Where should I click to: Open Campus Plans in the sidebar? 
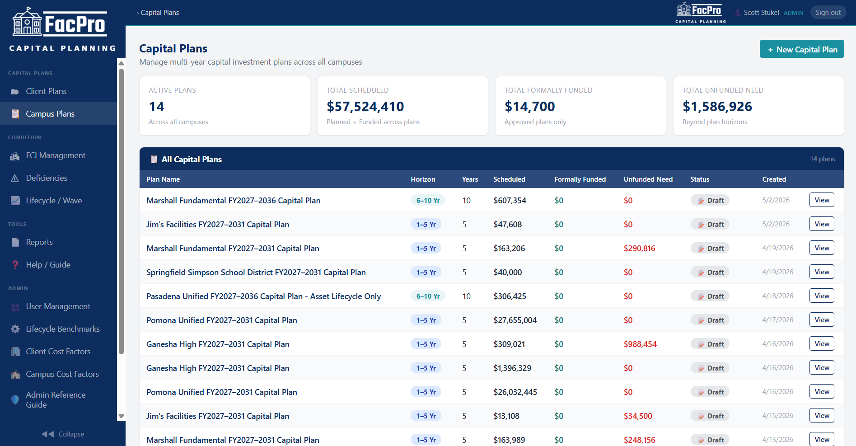[x=58, y=114]
